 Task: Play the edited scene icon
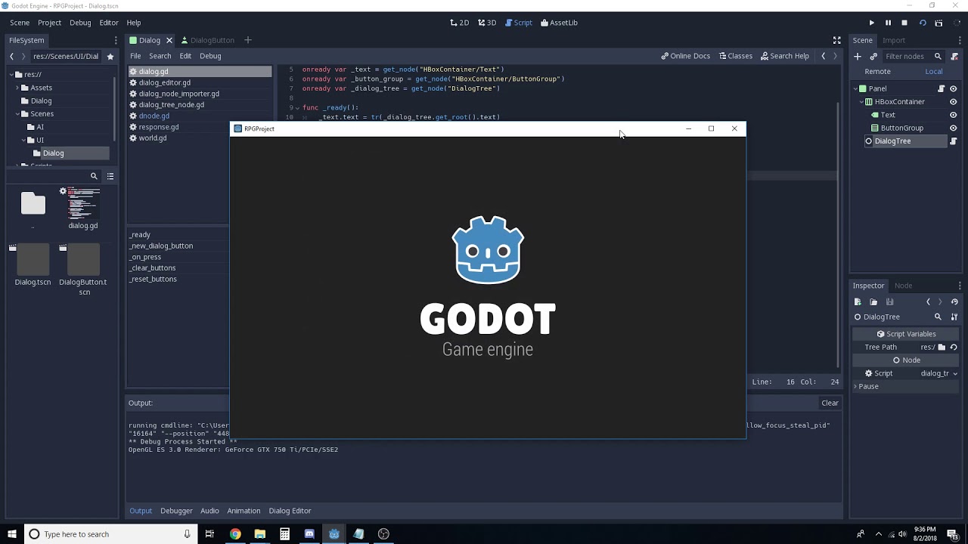coord(922,23)
